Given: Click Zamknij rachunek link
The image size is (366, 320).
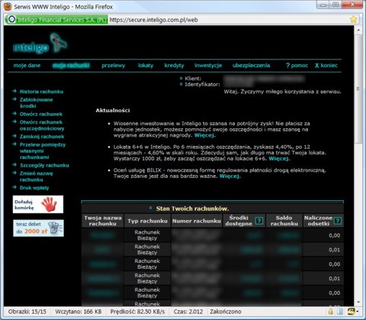Looking at the screenshot, I should pyautogui.click(x=42, y=137).
